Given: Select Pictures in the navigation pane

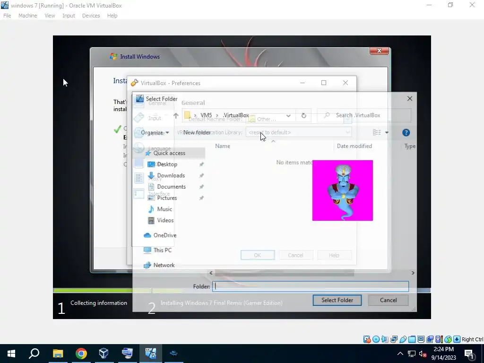Looking at the screenshot, I should tap(167, 198).
